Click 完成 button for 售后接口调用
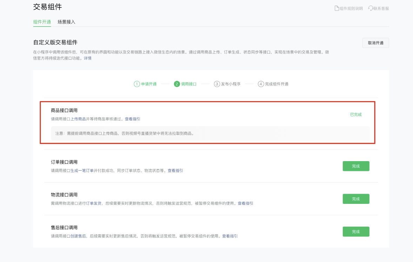This screenshot has height=262, width=413. (356, 232)
